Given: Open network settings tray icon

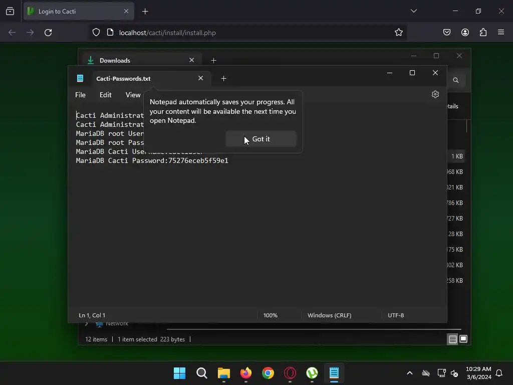Looking at the screenshot, I should coord(441,373).
